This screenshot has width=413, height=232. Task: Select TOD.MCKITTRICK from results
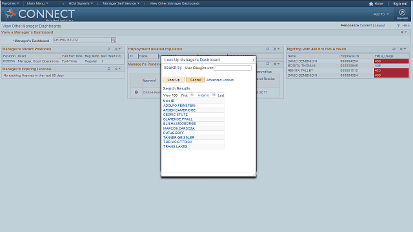tap(177, 142)
